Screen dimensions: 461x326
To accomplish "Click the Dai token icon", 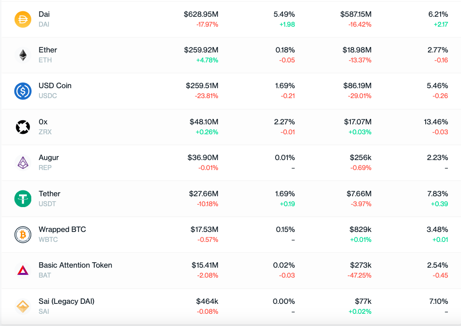I will point(23,19).
